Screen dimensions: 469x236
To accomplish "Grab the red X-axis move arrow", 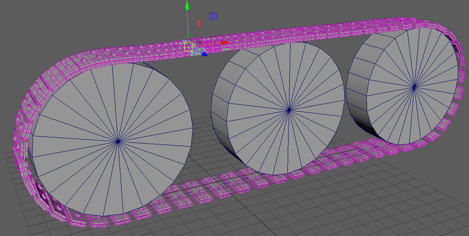I will pyautogui.click(x=225, y=42).
